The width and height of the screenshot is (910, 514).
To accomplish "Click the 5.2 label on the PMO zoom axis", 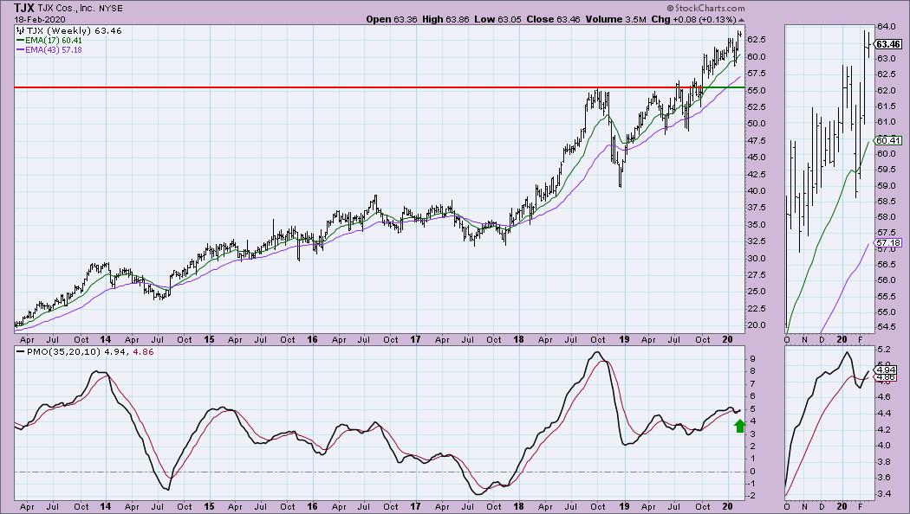I will tap(884, 350).
